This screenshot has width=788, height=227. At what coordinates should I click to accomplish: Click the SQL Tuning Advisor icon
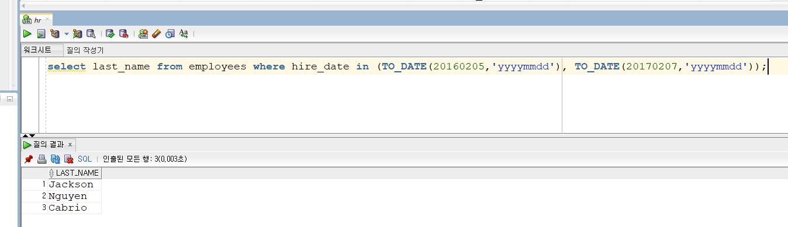pyautogui.click(x=91, y=34)
